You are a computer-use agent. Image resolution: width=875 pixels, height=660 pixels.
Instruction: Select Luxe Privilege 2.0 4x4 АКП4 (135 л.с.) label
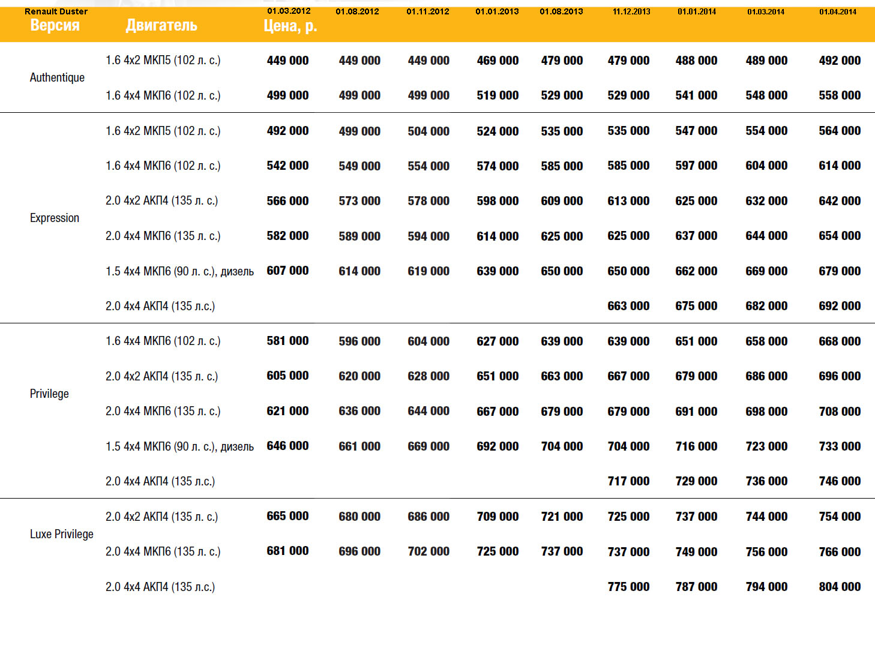click(x=160, y=587)
